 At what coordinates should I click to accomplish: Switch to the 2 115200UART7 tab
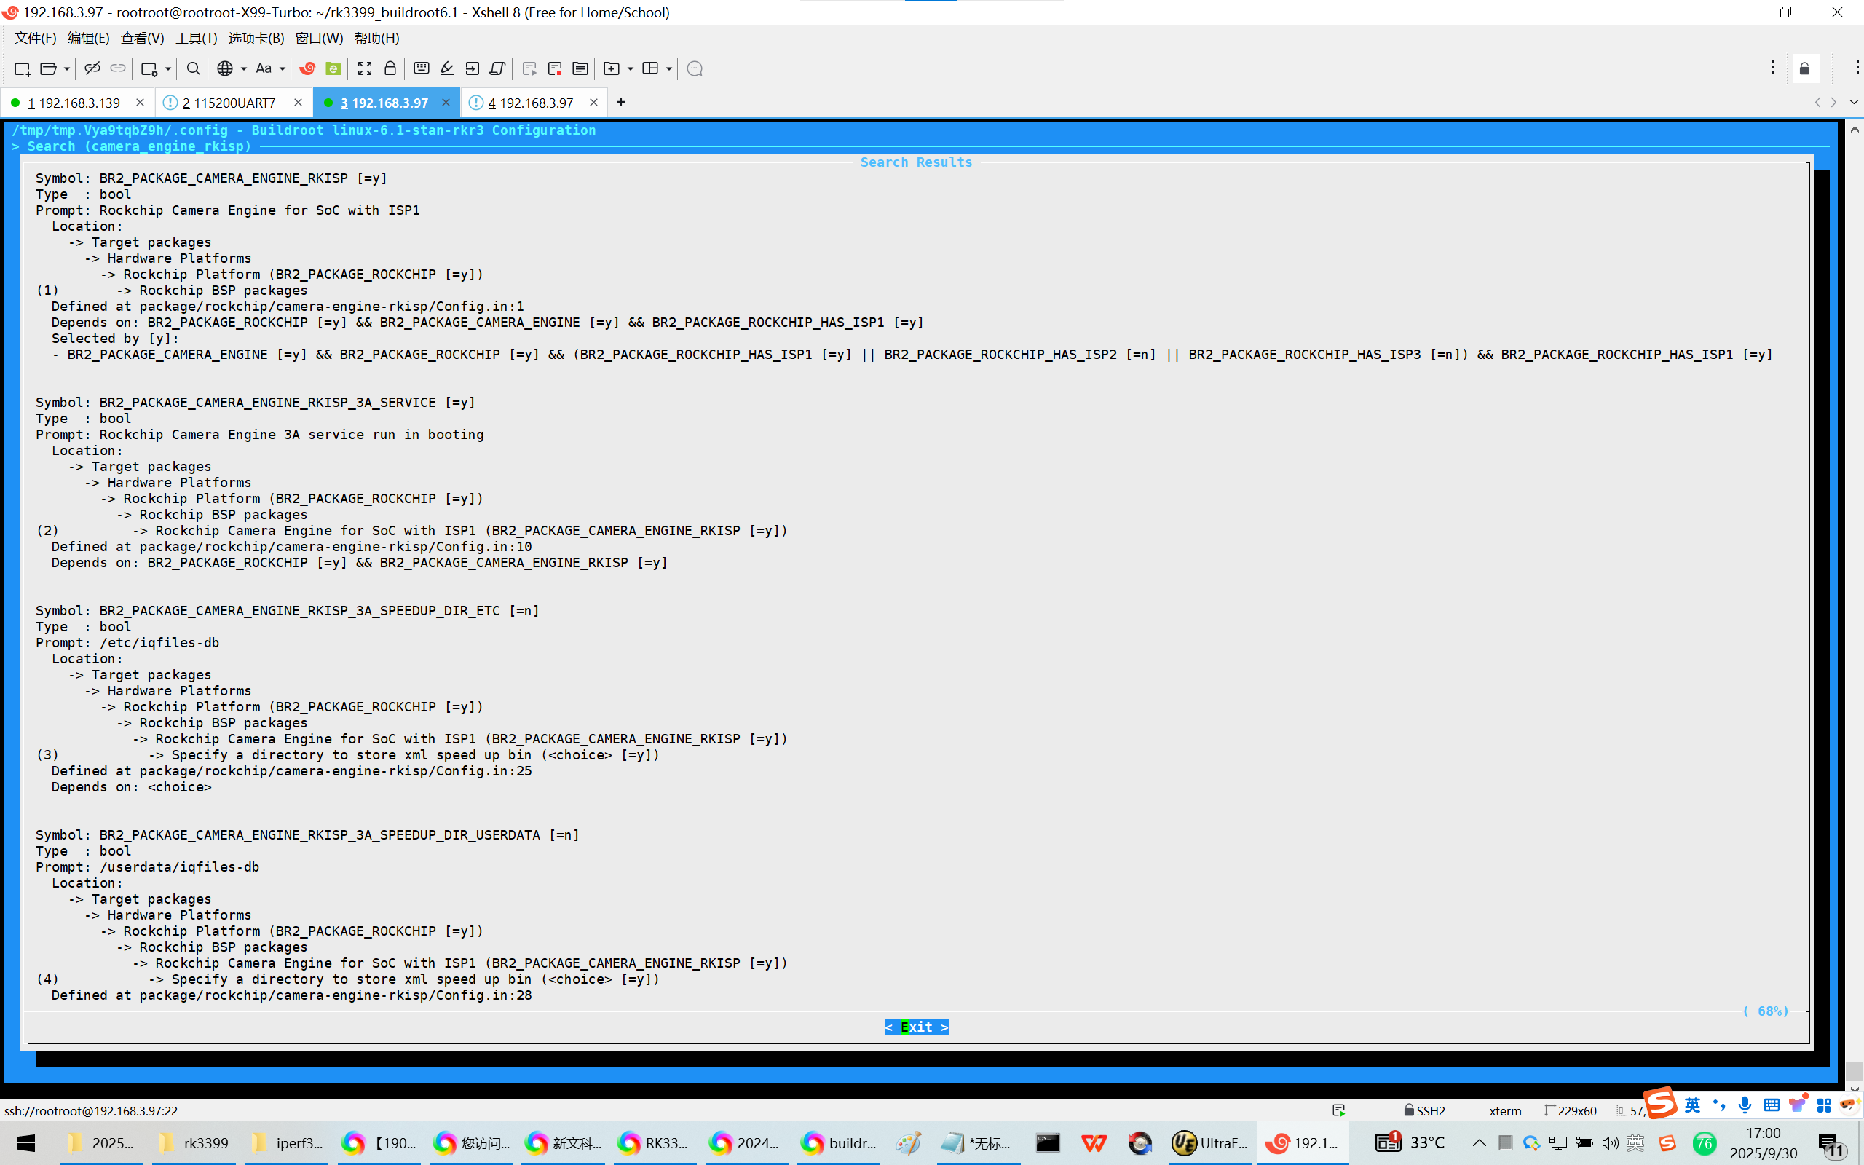229,103
